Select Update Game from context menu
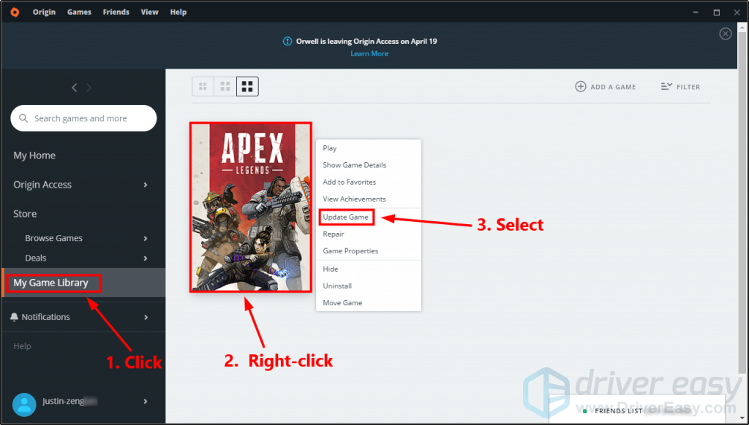 (x=347, y=217)
